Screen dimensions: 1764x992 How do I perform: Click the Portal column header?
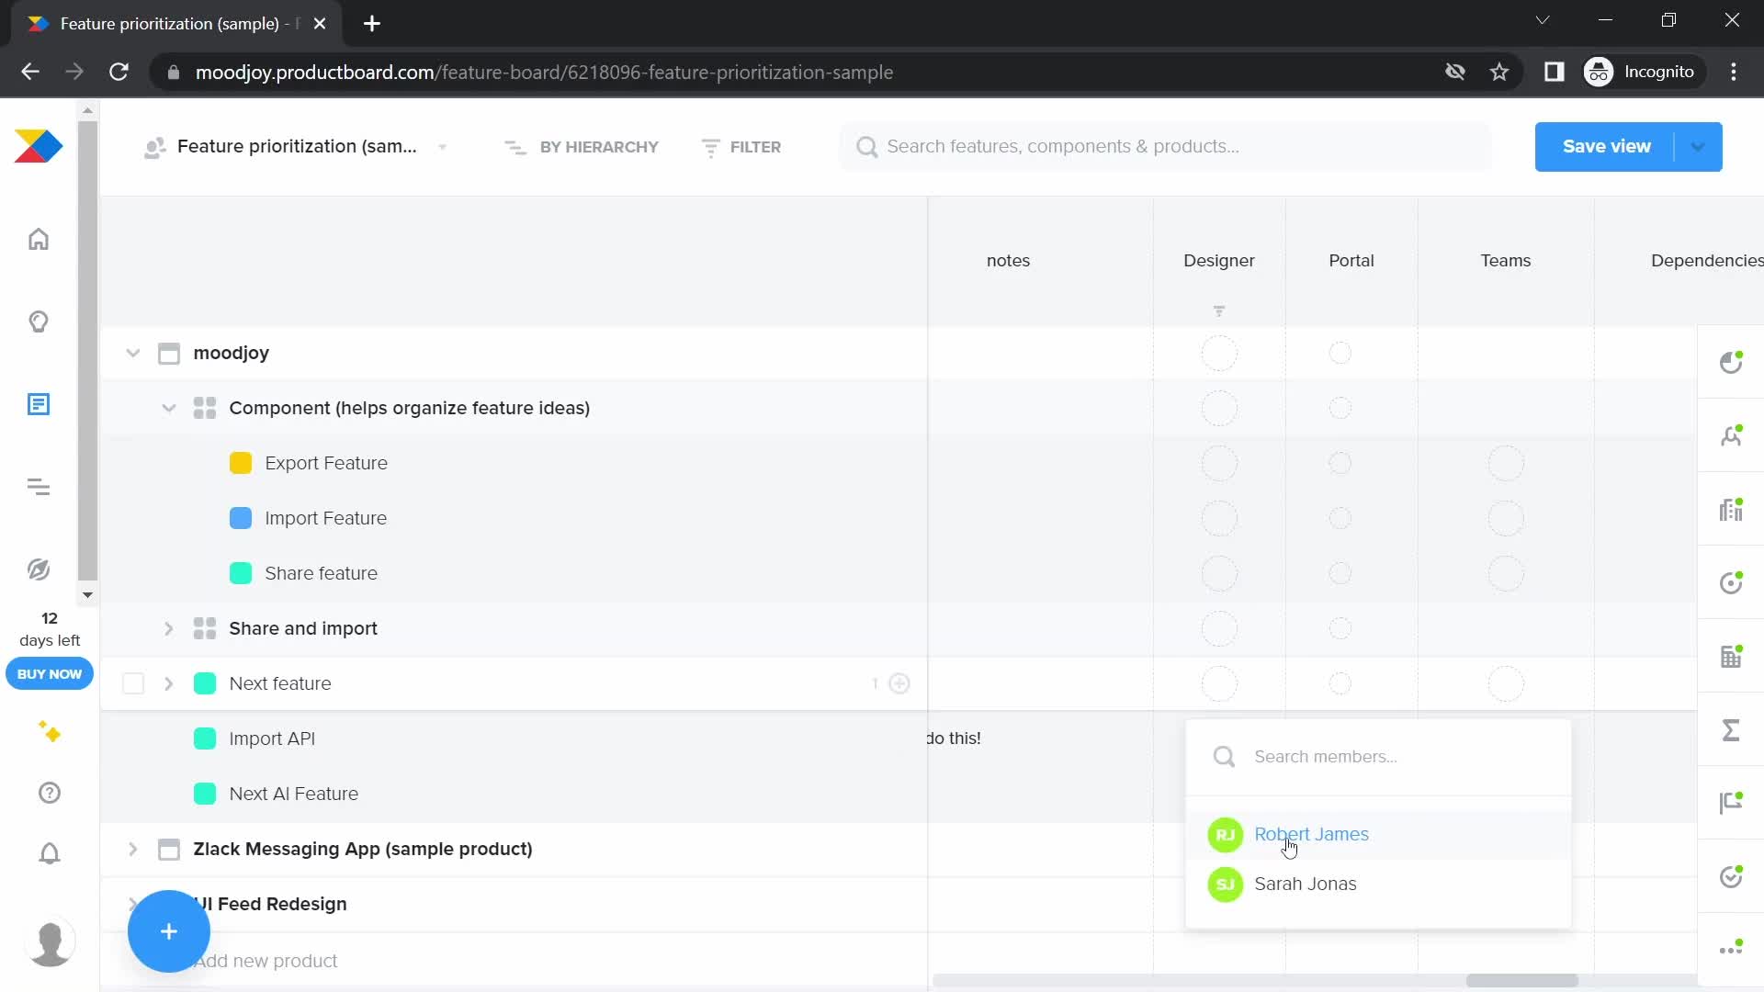1351,261
